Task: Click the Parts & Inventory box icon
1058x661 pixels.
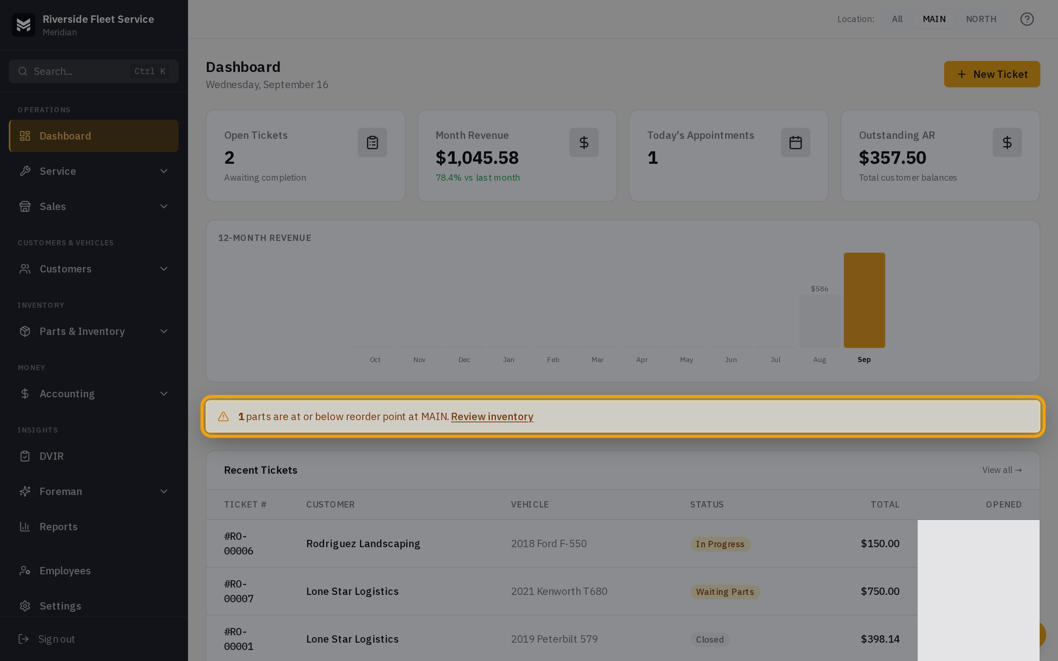Action: (25, 331)
